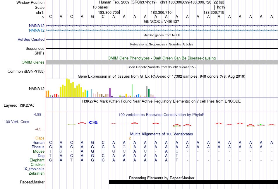This screenshot has height=189, width=278.
Task: Click the dark blue NMNAT2 GENCODE track label
Action: pyautogui.click(x=37, y=26)
